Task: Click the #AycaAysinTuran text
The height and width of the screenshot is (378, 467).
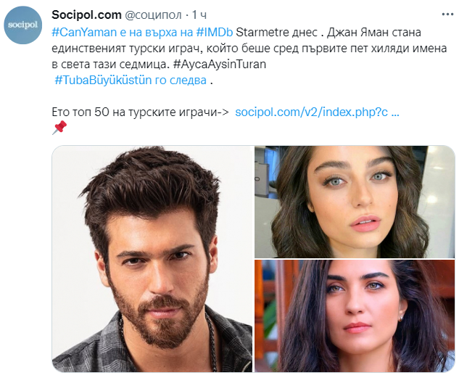Action: [x=220, y=64]
